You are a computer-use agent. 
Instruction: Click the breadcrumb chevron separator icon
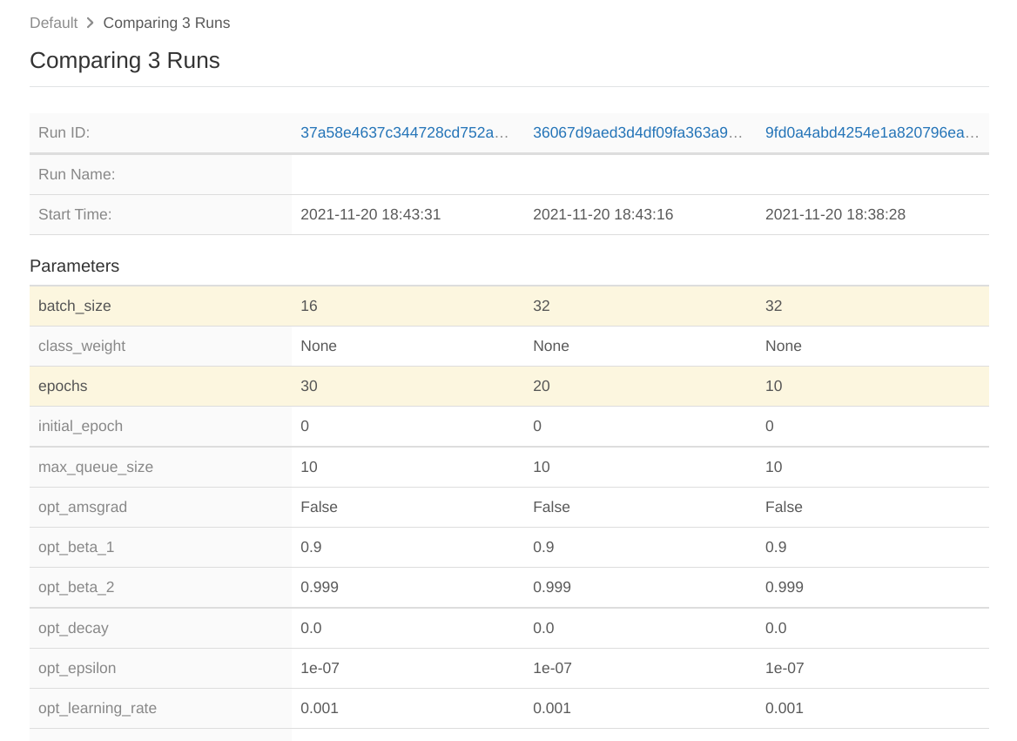(x=91, y=23)
